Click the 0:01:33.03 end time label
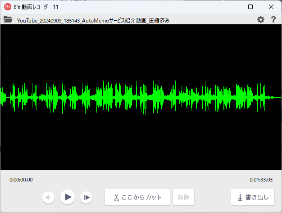Image resolution: width=282 pixels, height=213 pixels. [x=261, y=180]
